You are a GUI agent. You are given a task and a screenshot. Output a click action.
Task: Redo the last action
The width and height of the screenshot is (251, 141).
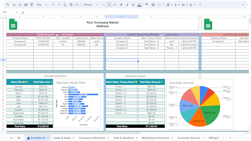[20, 5]
